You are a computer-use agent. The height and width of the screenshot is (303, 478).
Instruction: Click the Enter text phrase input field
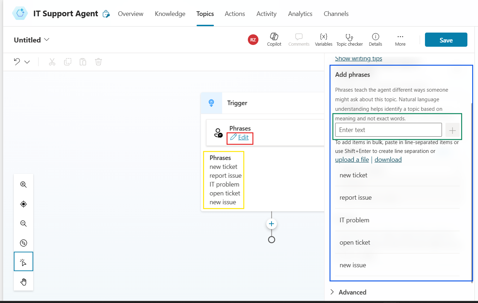[x=388, y=130]
